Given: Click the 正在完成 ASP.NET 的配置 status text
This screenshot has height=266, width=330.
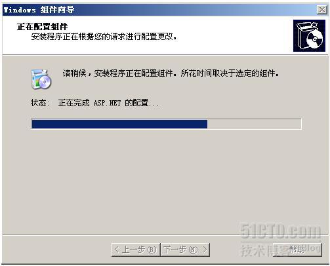Looking at the screenshot, I should [x=109, y=103].
